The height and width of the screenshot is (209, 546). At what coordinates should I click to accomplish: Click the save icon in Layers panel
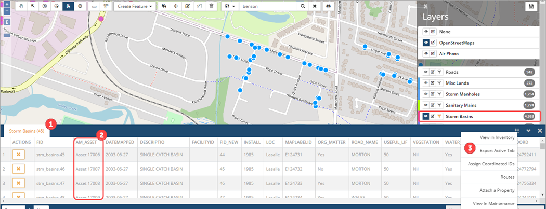pyautogui.click(x=530, y=6)
